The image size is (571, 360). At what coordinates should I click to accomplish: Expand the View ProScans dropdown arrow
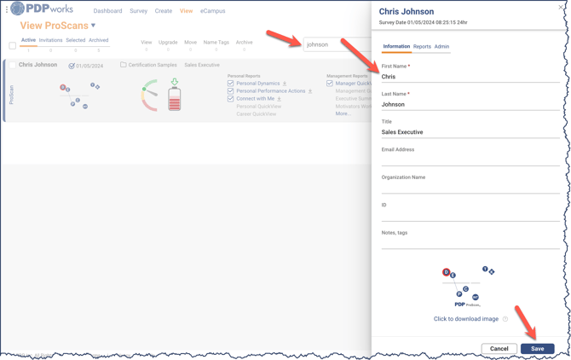(94, 26)
